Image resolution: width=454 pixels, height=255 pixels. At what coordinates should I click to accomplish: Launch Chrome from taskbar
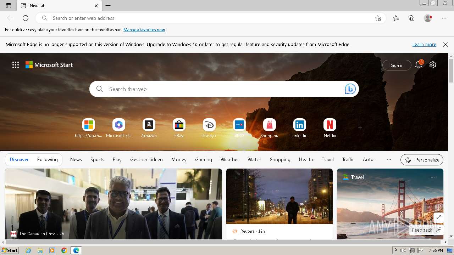(64, 250)
